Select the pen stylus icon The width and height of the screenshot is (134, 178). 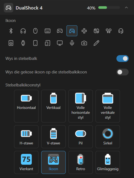click(96, 43)
